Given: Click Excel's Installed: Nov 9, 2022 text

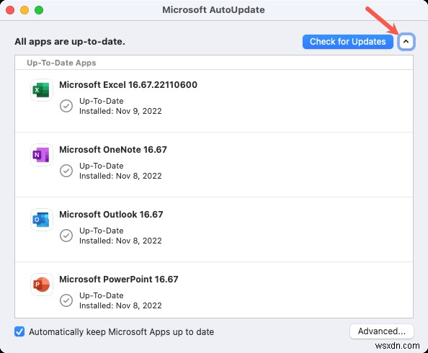Looking at the screenshot, I should 120,111.
